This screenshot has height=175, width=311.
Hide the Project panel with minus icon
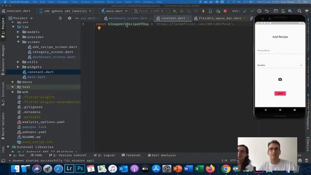[x=77, y=18]
